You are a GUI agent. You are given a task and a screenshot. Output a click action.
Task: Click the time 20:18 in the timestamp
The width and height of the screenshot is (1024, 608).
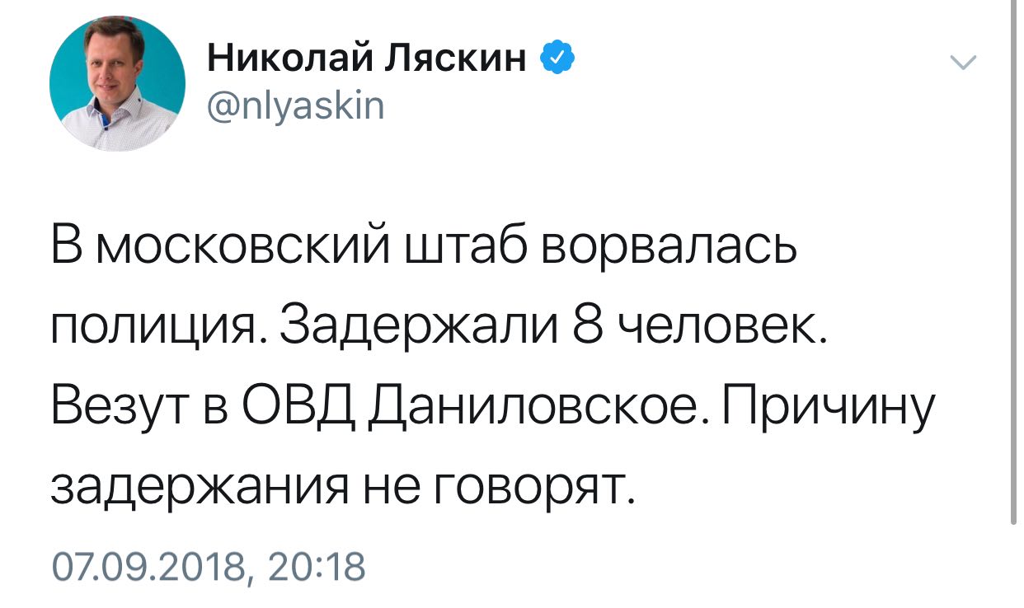coord(315,568)
